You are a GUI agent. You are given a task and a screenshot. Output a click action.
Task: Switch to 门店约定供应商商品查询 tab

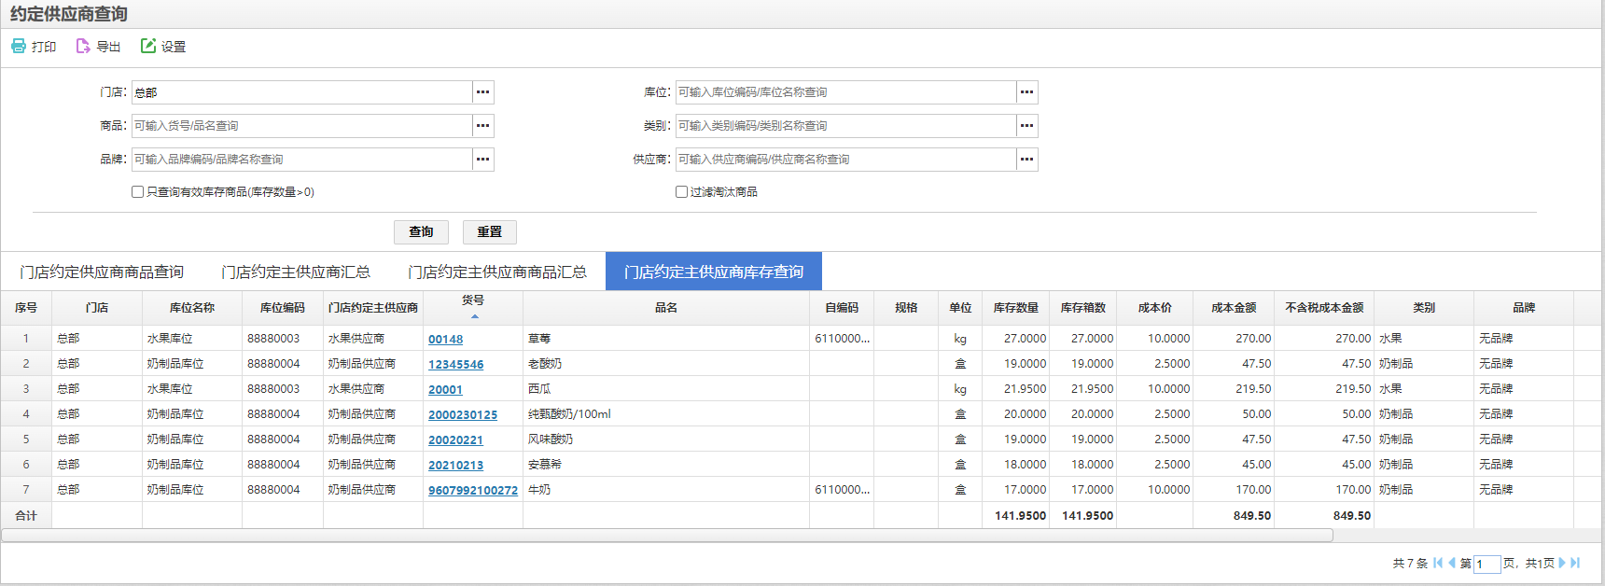102,272
